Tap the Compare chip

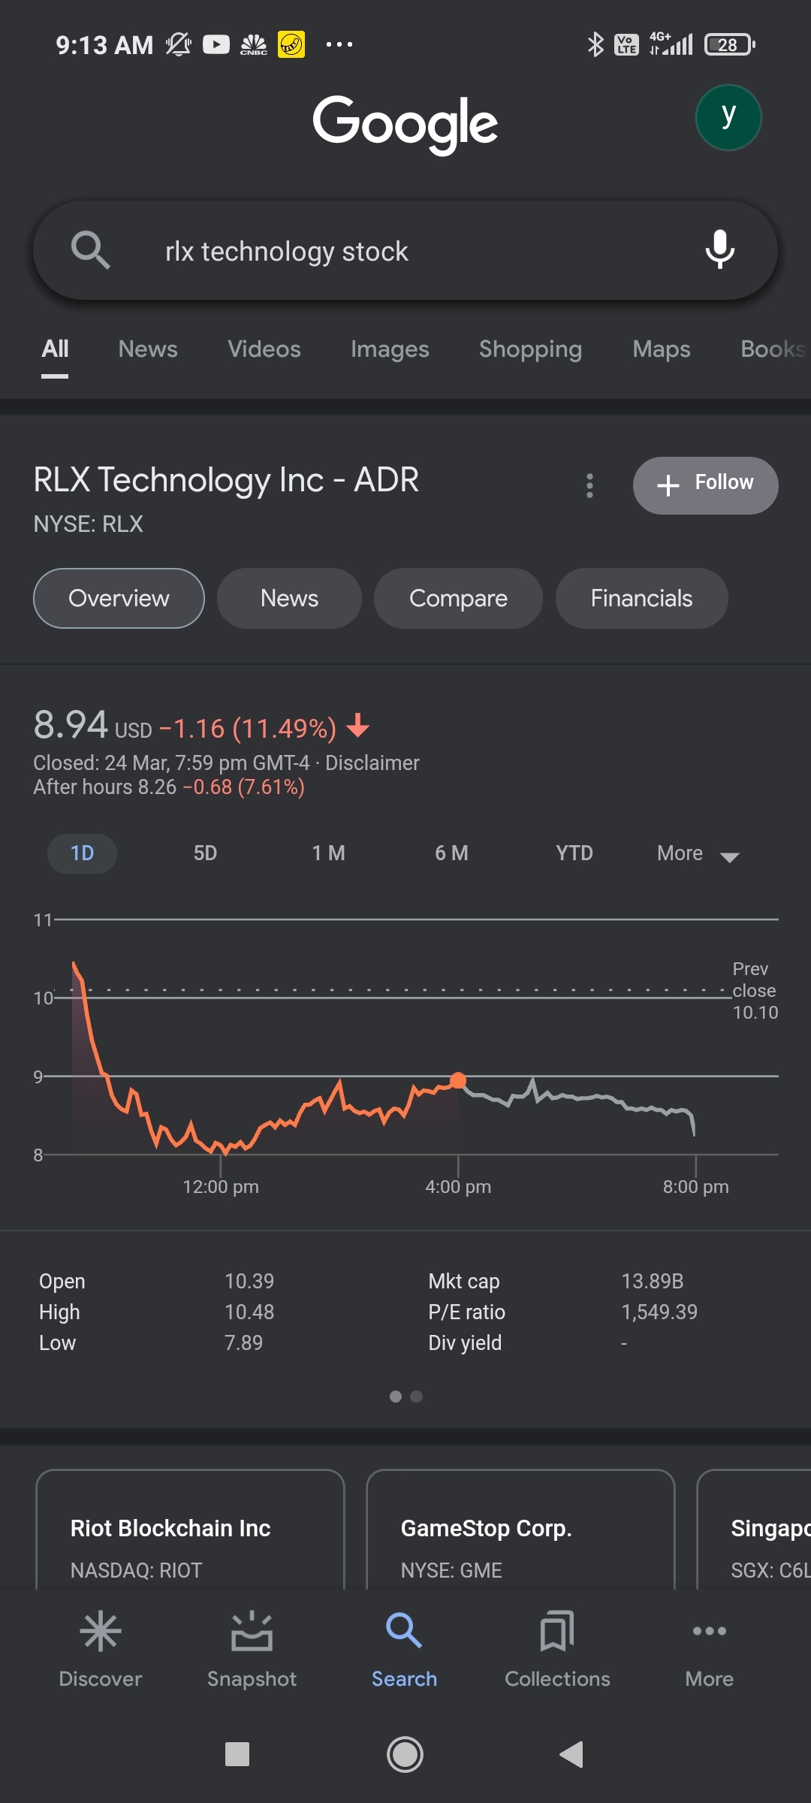click(x=458, y=599)
